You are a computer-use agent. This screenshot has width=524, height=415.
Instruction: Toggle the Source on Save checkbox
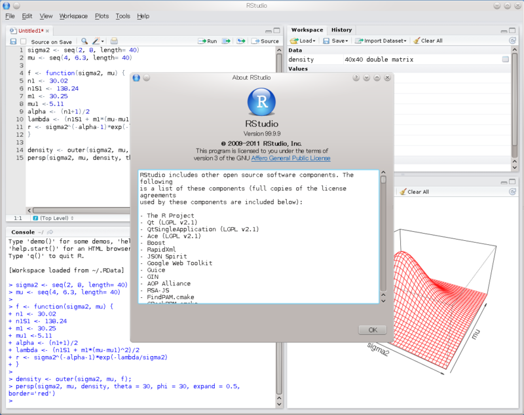tap(24, 41)
